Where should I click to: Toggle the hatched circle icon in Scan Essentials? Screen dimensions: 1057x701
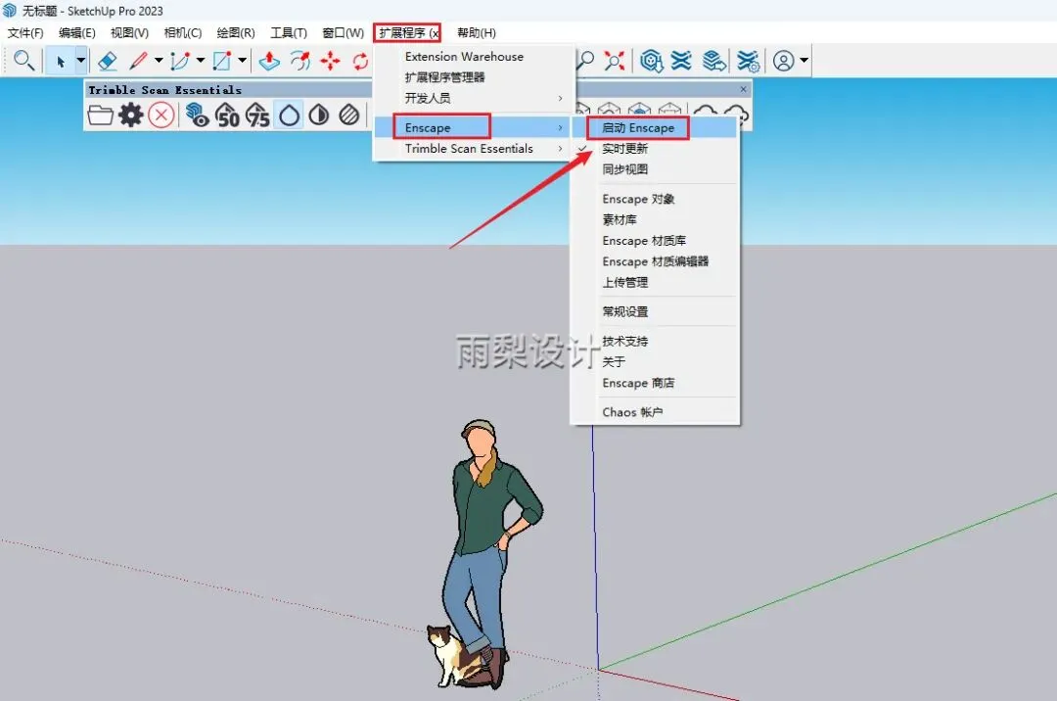(349, 116)
